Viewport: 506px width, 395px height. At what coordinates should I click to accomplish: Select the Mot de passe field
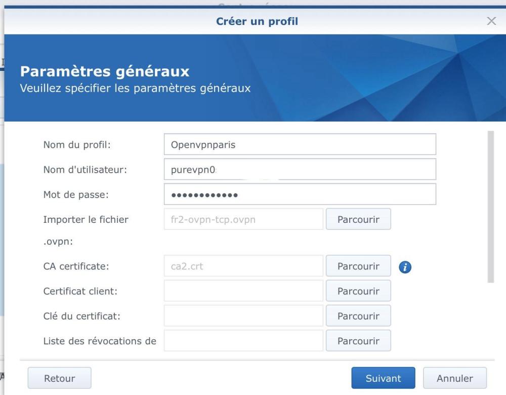tap(300, 194)
